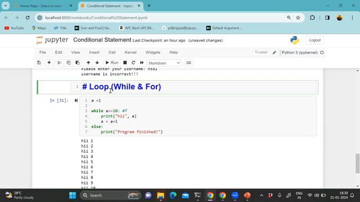Expand the tab search chevron

click(x=6, y=6)
